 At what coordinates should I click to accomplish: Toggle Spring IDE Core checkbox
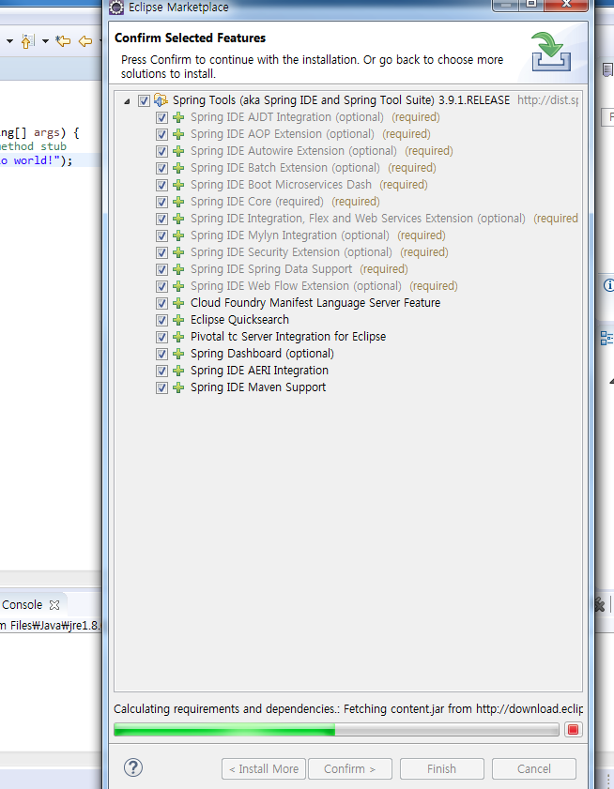(161, 203)
